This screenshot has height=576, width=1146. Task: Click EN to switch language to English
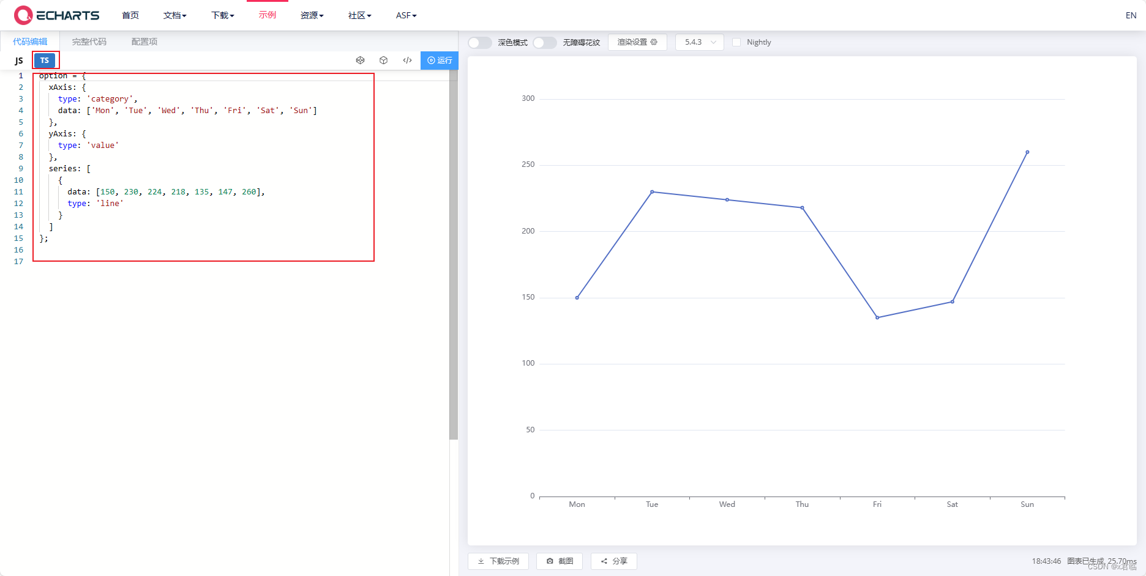(1130, 15)
